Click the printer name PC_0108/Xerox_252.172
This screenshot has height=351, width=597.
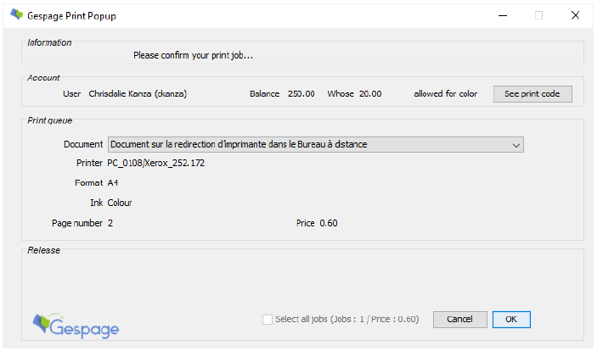tap(155, 163)
